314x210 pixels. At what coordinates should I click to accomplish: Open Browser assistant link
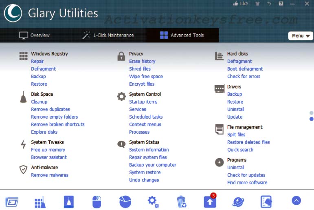(48, 157)
